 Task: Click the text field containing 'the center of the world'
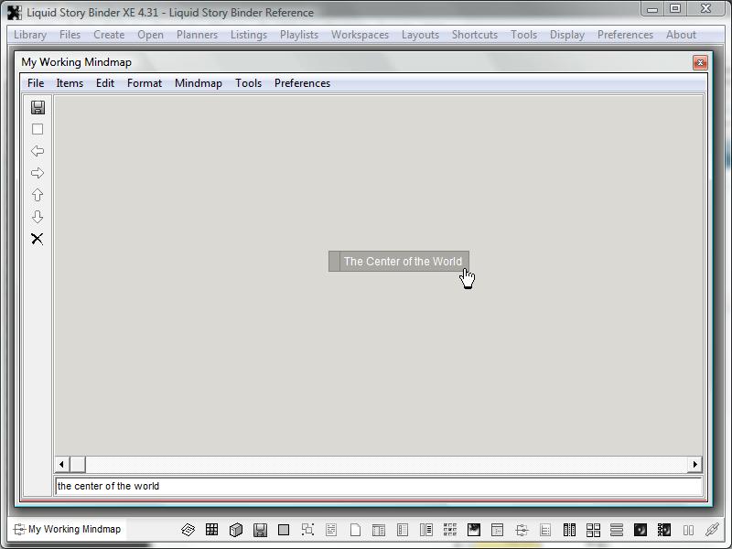[x=378, y=486]
